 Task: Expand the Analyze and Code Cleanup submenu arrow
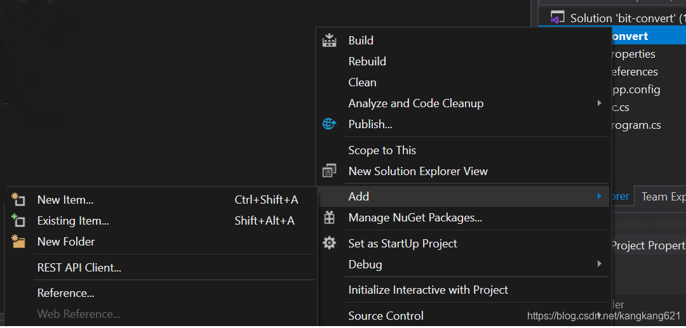(599, 103)
